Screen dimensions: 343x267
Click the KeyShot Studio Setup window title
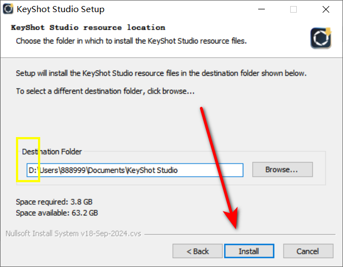(61, 9)
